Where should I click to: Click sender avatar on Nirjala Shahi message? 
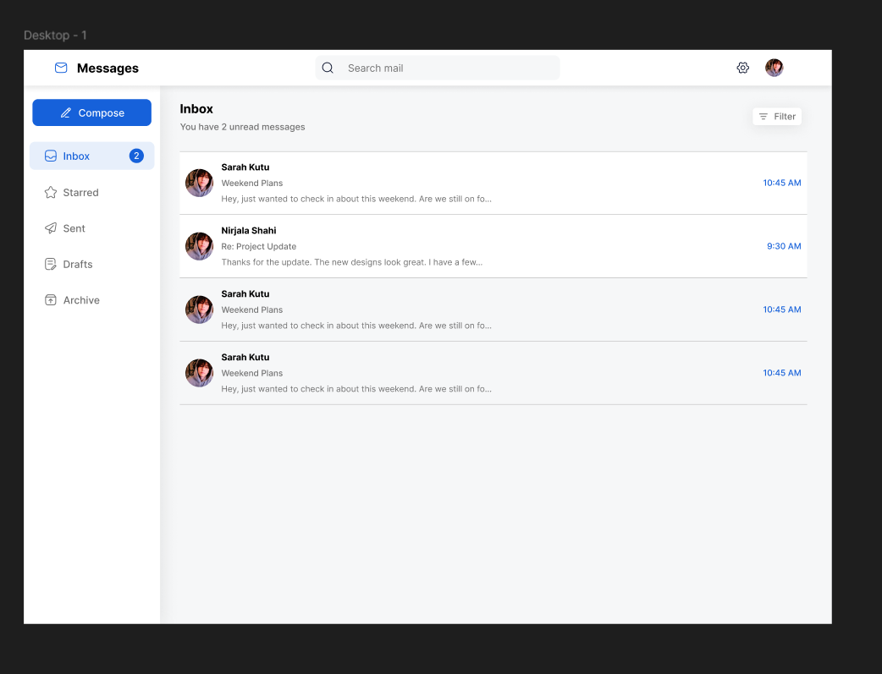click(x=199, y=246)
